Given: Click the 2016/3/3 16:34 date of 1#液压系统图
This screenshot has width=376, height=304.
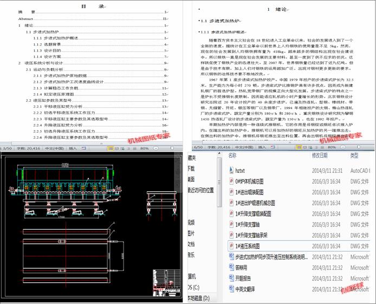Looking at the screenshot, I should 326,246.
